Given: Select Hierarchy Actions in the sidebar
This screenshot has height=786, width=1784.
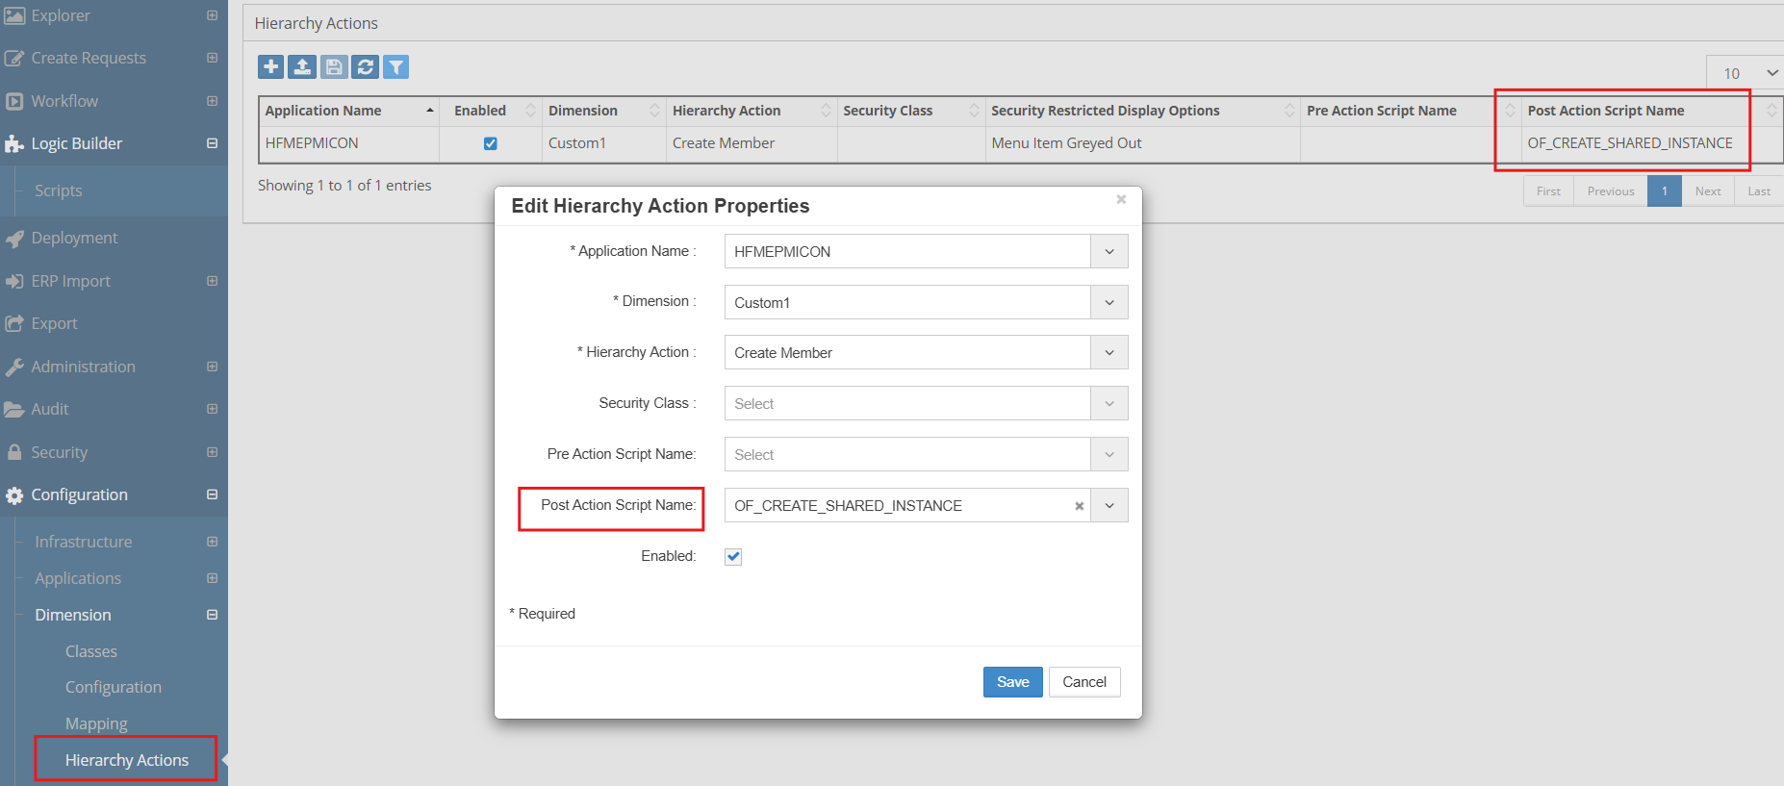Looking at the screenshot, I should pyautogui.click(x=126, y=760).
